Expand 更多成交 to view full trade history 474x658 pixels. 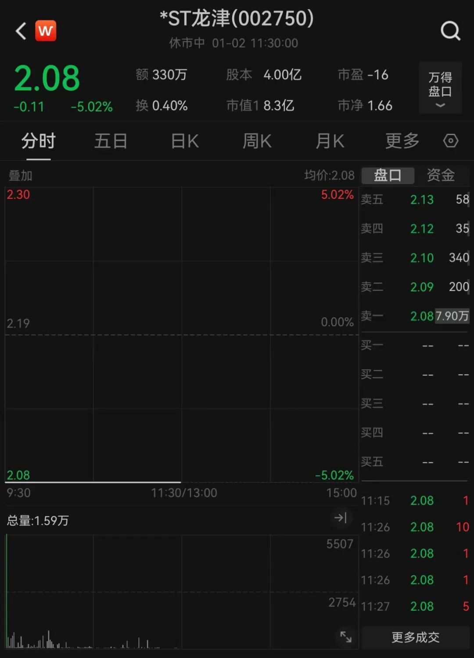[414, 637]
